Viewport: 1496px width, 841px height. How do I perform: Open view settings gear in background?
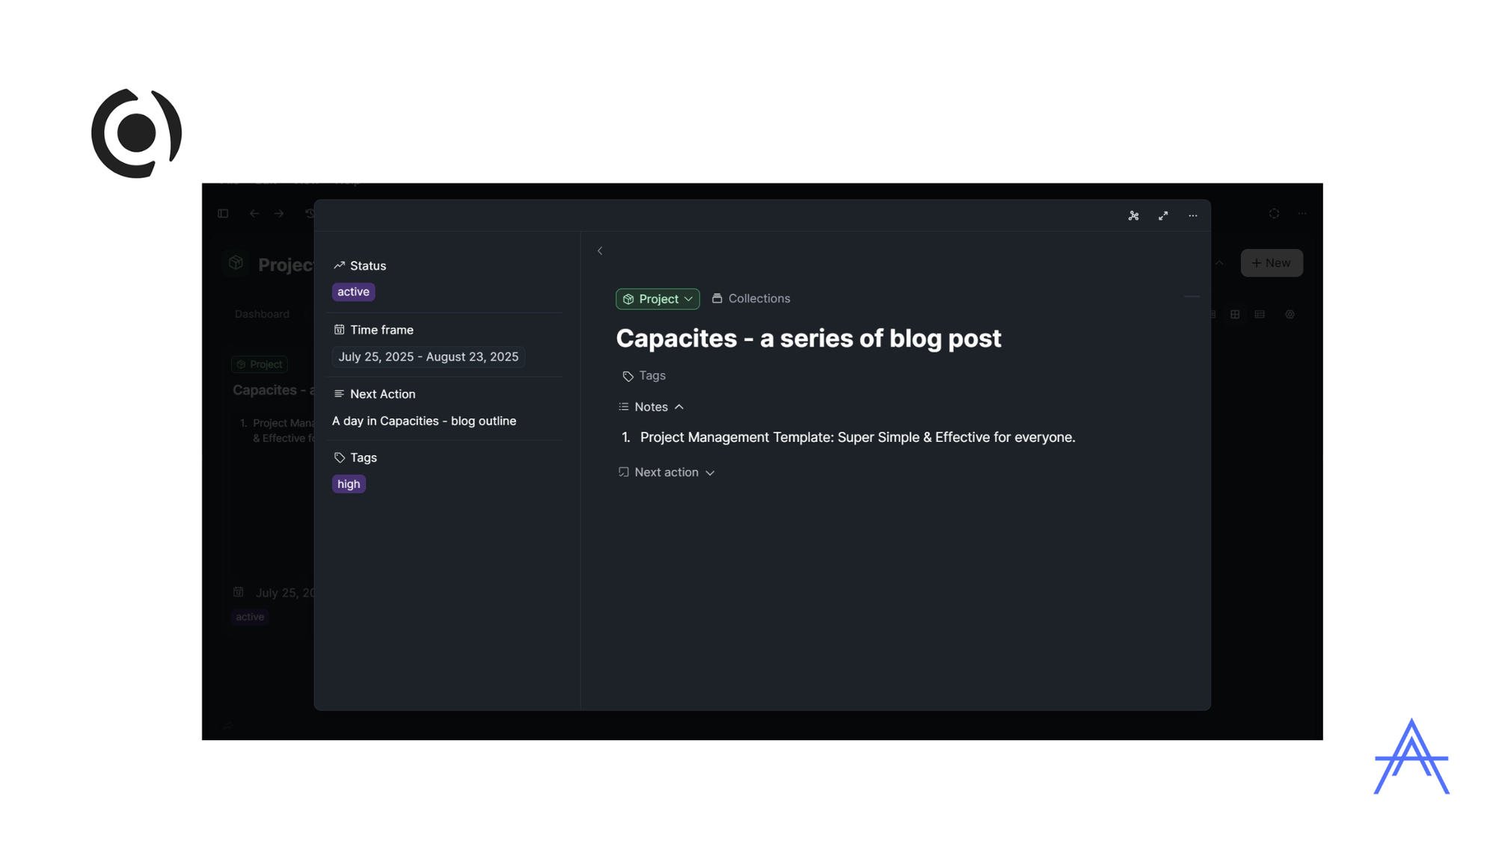[x=1290, y=315]
